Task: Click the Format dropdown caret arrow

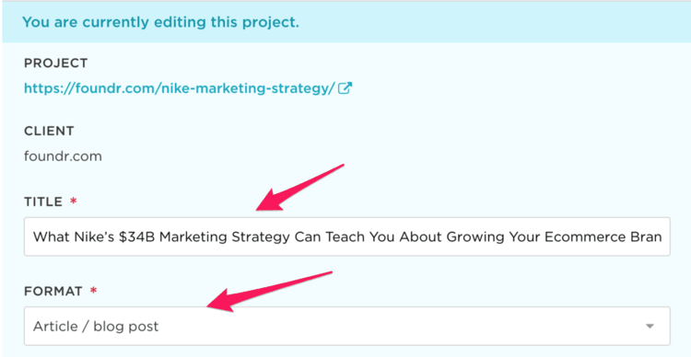Action: click(650, 327)
